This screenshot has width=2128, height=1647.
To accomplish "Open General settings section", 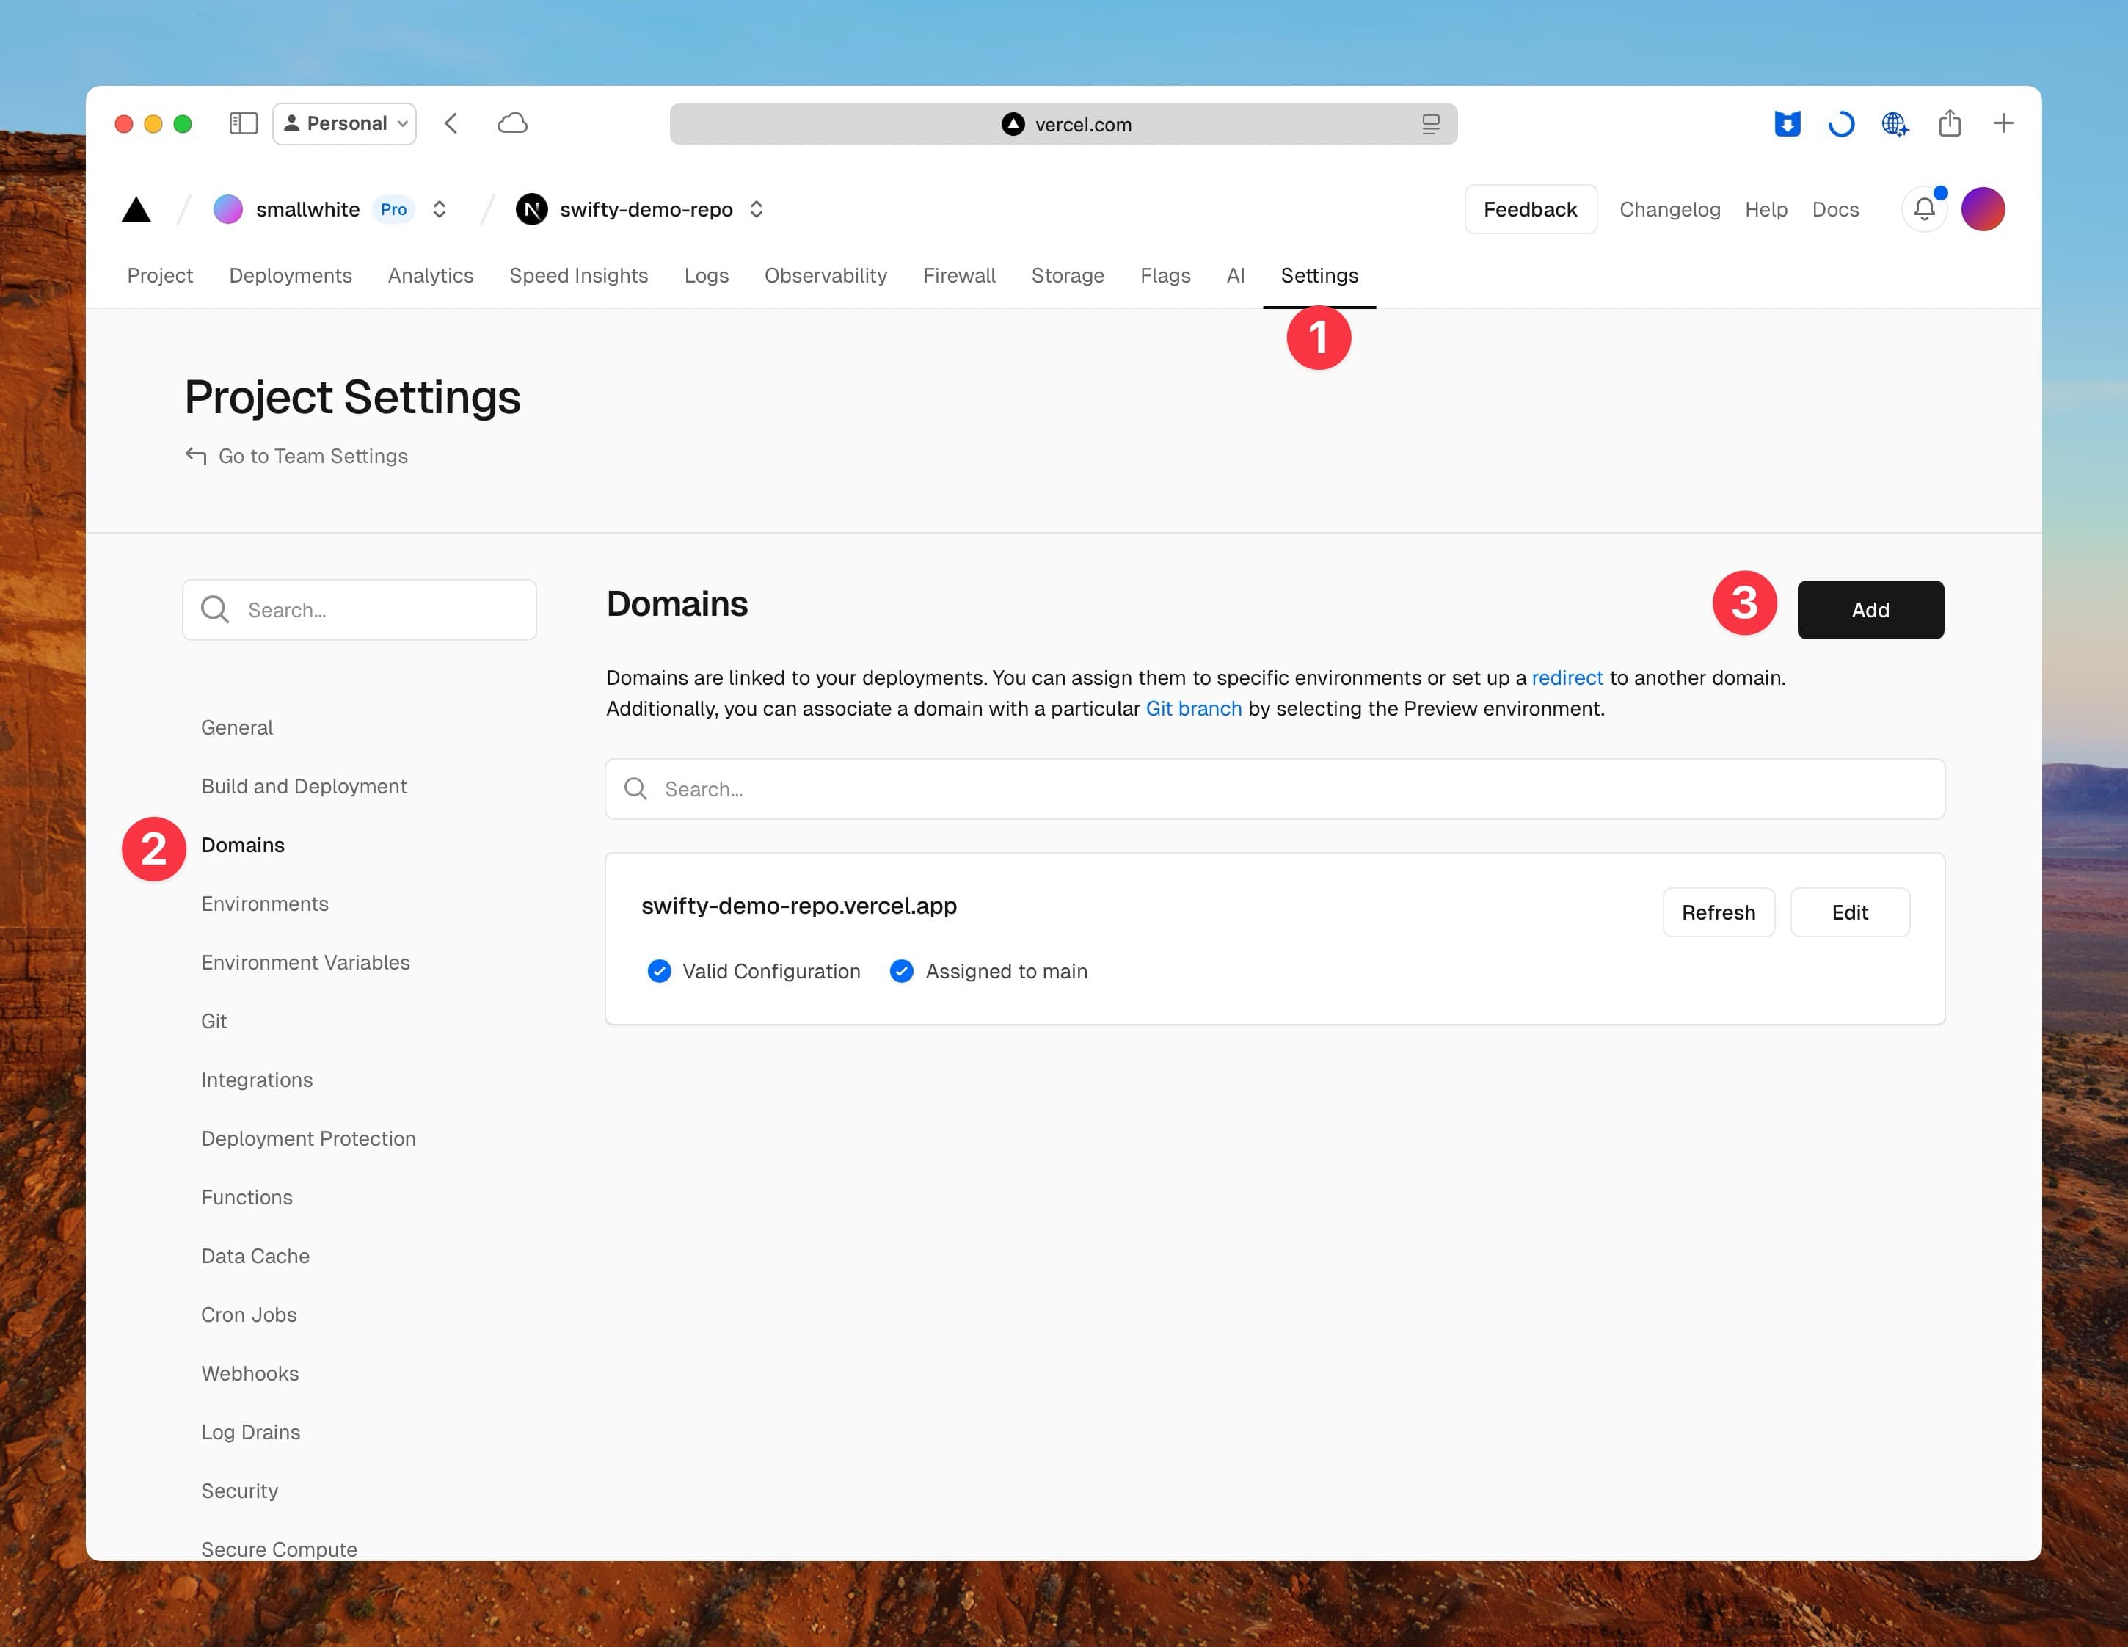I will [x=237, y=728].
